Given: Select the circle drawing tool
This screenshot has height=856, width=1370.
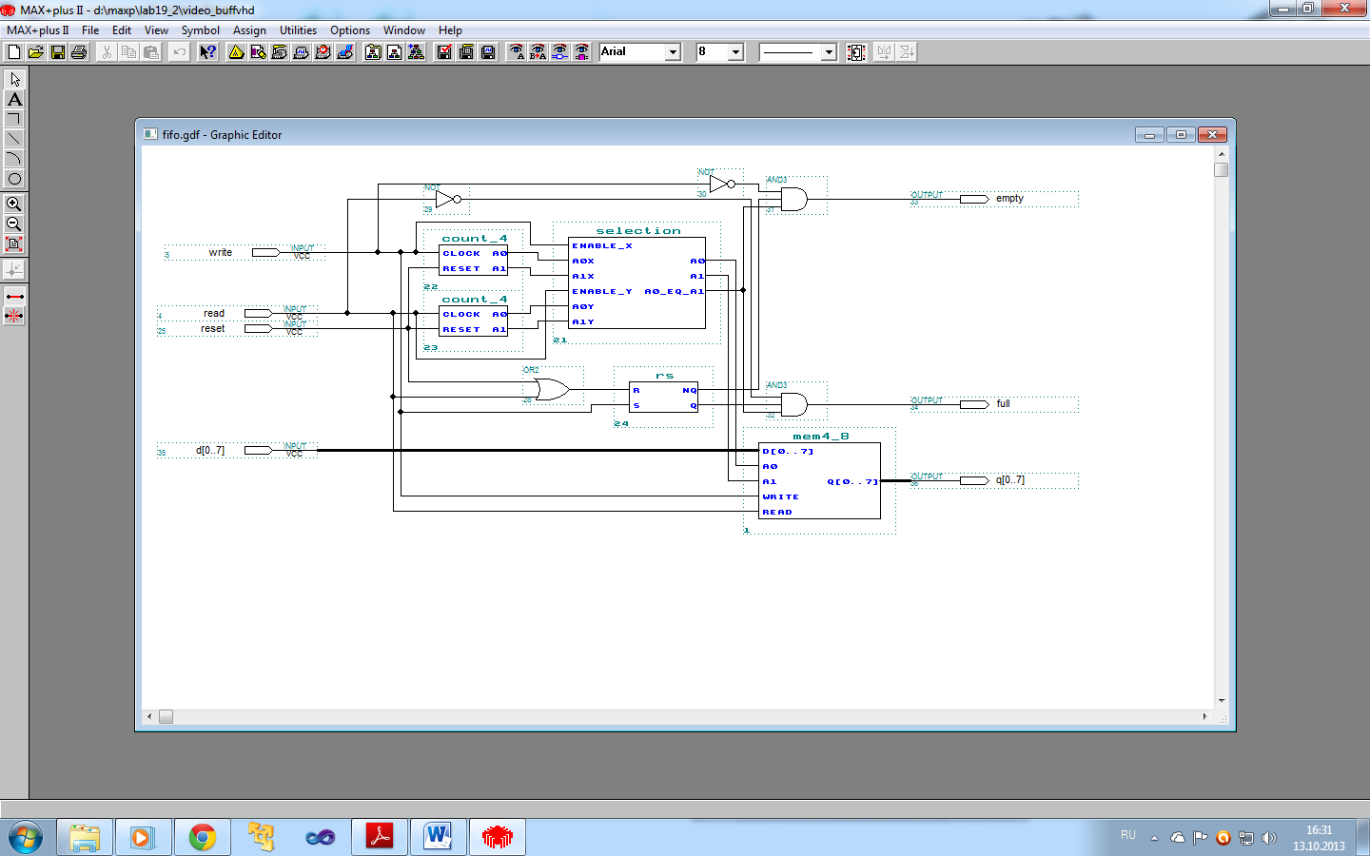Looking at the screenshot, I should (x=14, y=179).
